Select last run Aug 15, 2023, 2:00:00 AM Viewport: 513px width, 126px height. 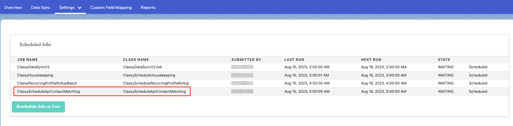[x=307, y=67]
